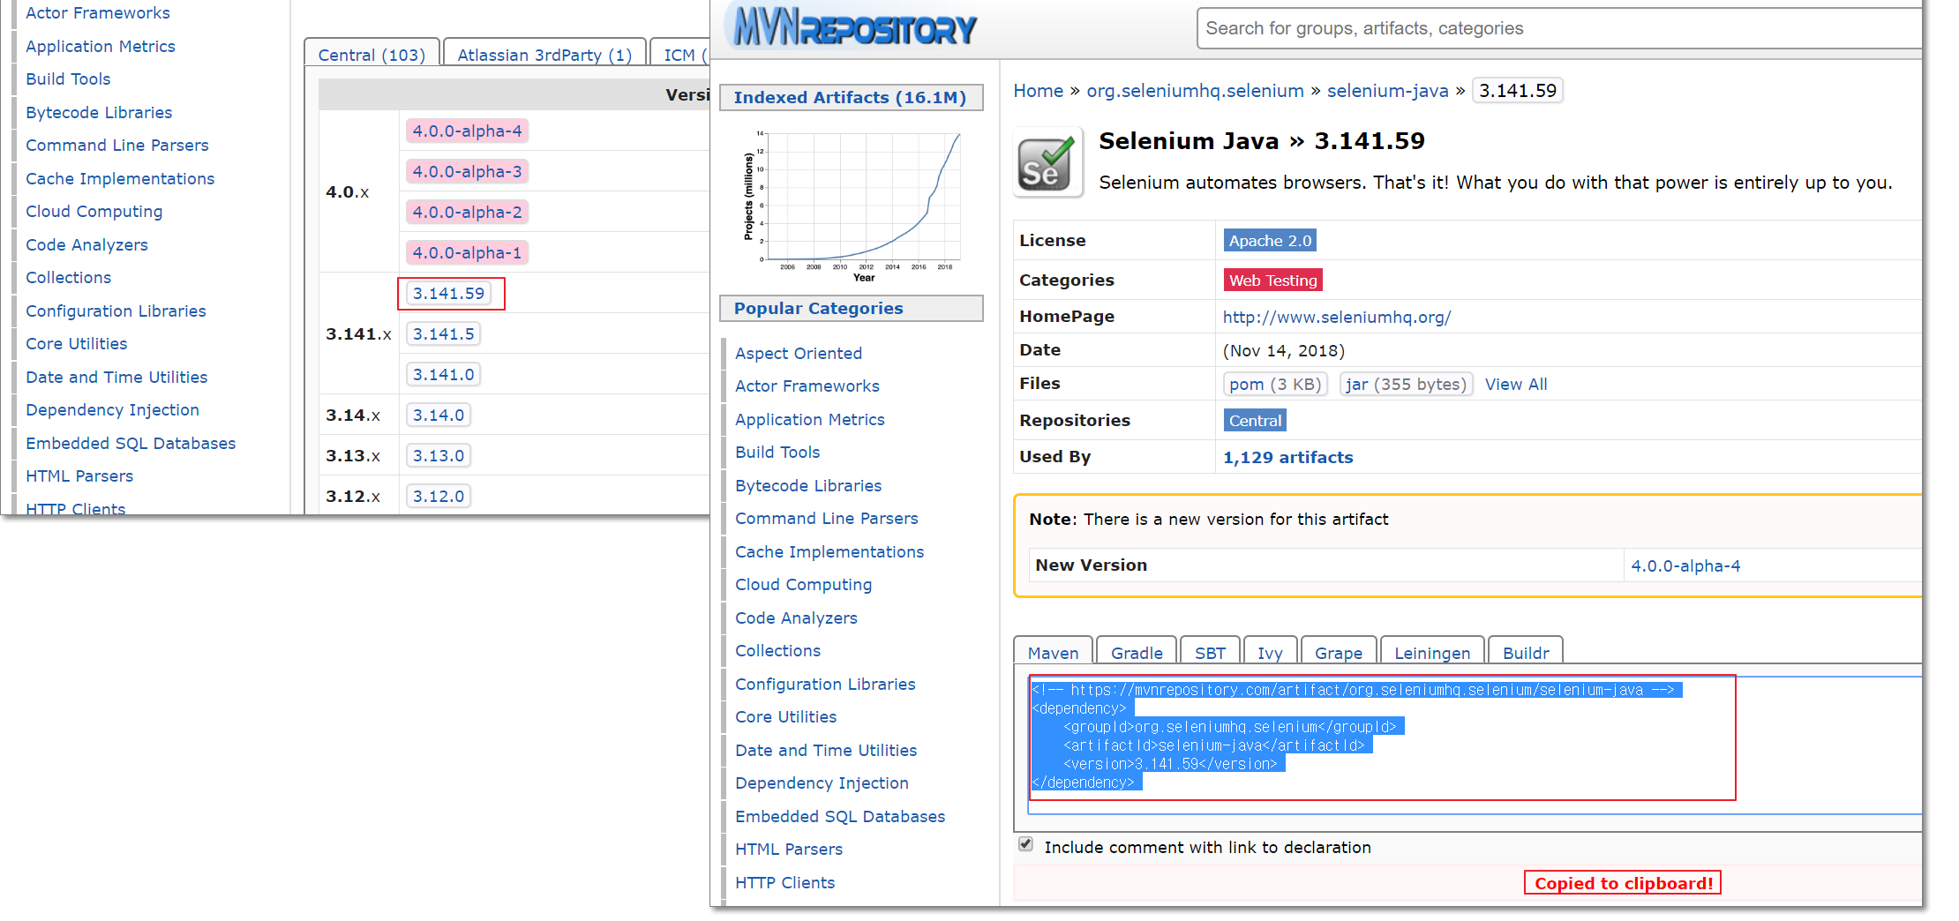
Task: Download the pom (3 KB) file
Action: click(x=1275, y=384)
